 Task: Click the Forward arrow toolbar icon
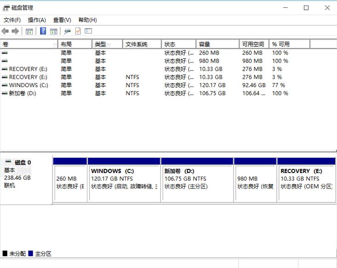[x=15, y=31]
